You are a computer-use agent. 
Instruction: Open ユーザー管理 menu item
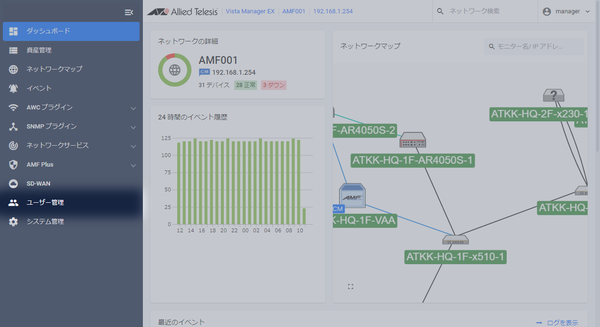(71, 202)
